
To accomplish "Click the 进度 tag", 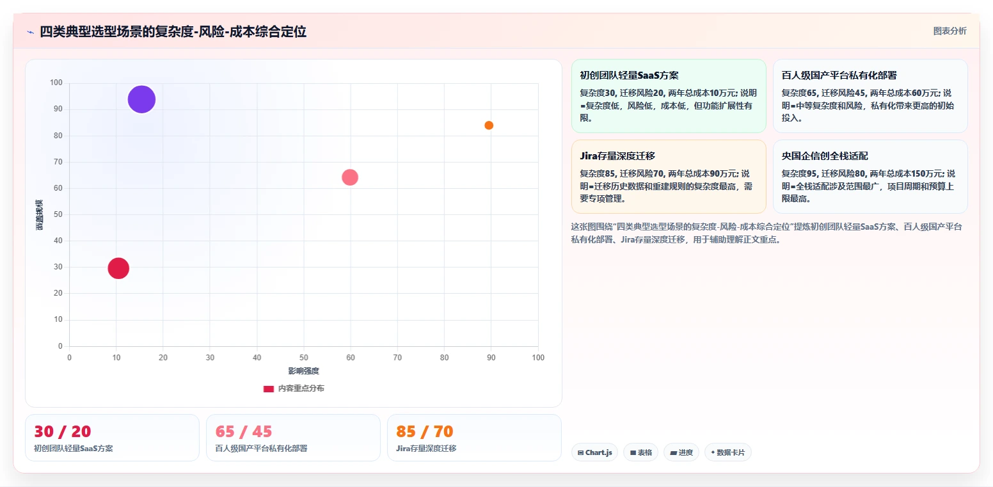I will pos(681,452).
